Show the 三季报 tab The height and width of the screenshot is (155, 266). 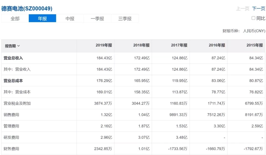click(125, 19)
